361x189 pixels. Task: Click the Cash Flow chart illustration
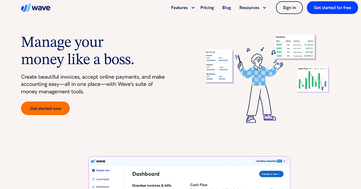(x=313, y=79)
